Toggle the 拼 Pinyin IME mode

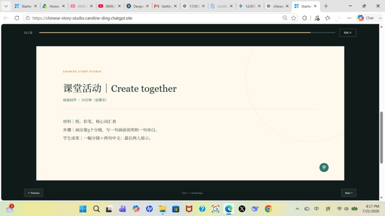point(328,209)
